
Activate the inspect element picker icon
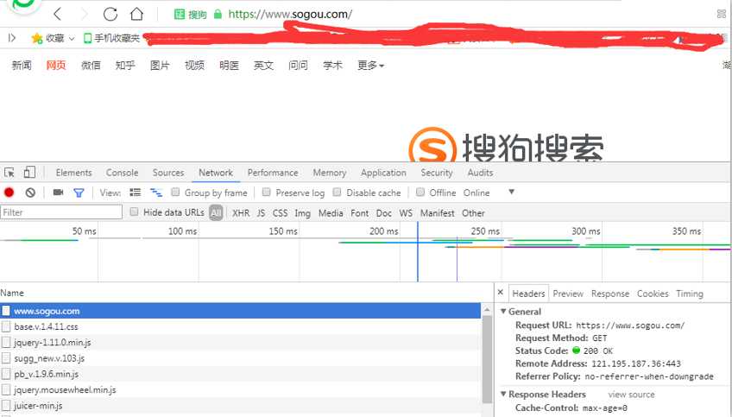9,173
